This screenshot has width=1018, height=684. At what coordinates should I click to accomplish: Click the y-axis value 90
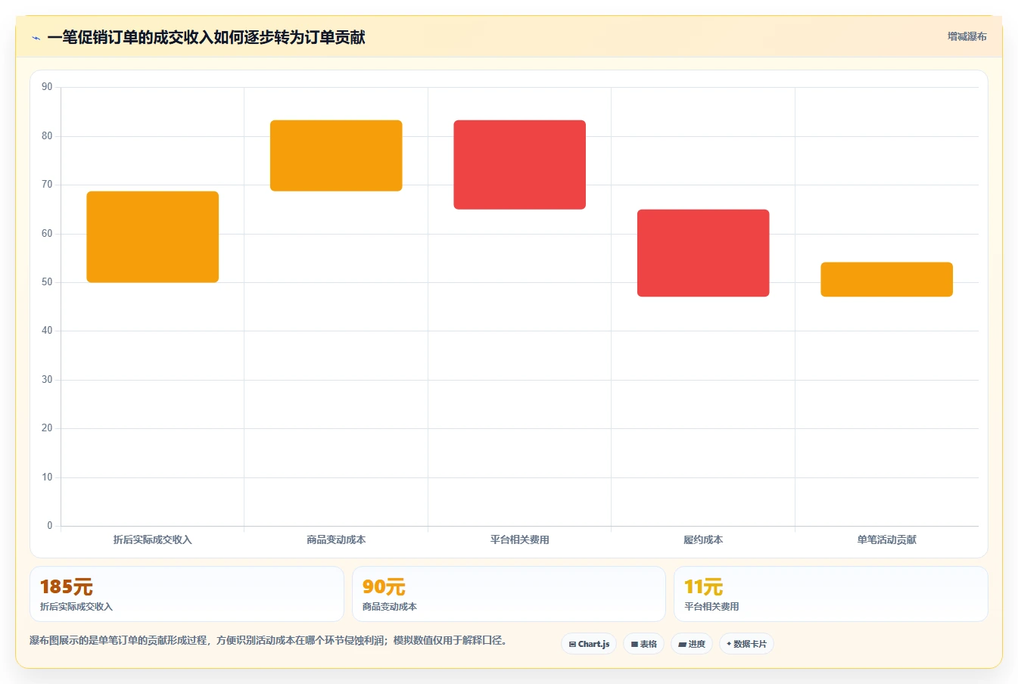click(47, 87)
